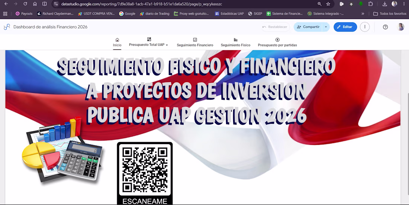Click the Compartir button
This screenshot has height=205, width=409.
coord(308,27)
